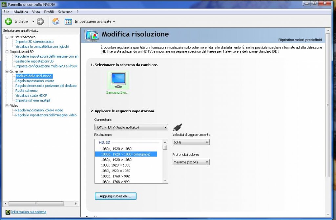Select Visualizza la compatibilità con i giochi
This screenshot has width=336, height=220.
(42, 46)
